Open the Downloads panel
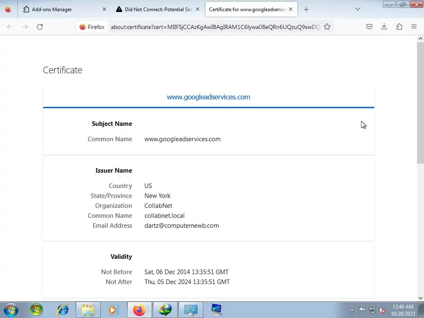This screenshot has width=424, height=318. pos(384,26)
